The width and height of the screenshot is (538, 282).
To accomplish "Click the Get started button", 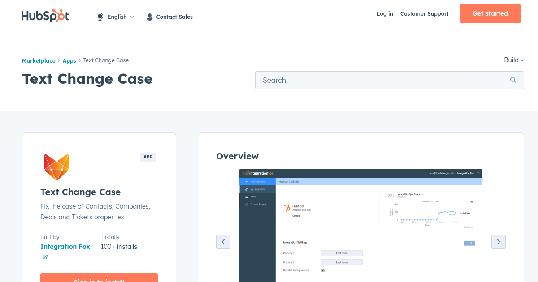I will tap(490, 13).
